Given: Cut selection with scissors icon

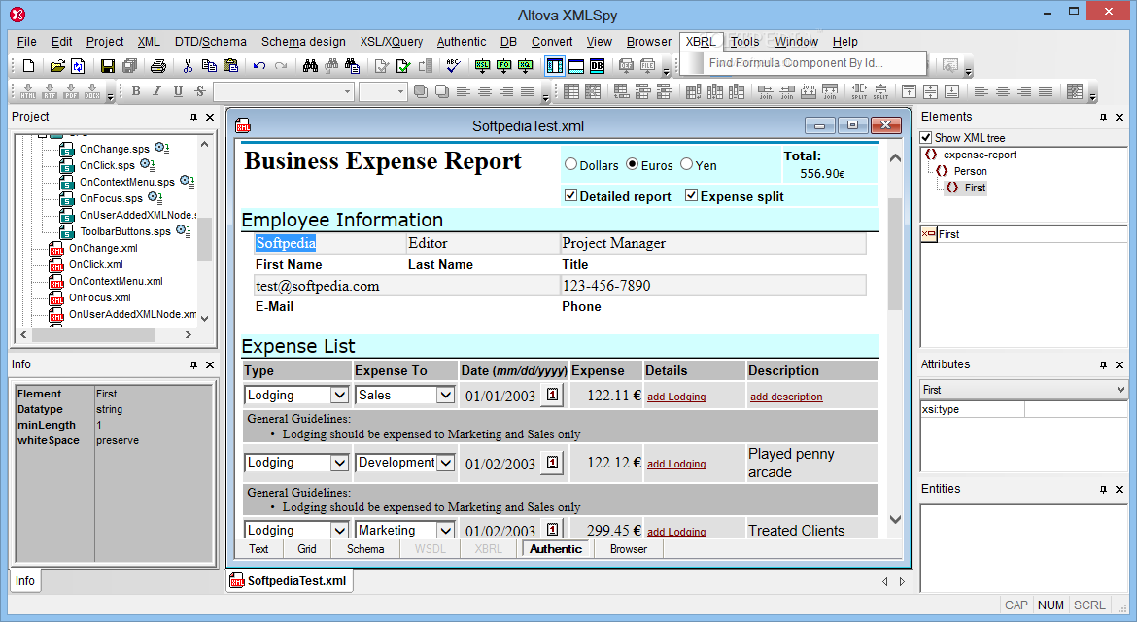Looking at the screenshot, I should [x=188, y=66].
